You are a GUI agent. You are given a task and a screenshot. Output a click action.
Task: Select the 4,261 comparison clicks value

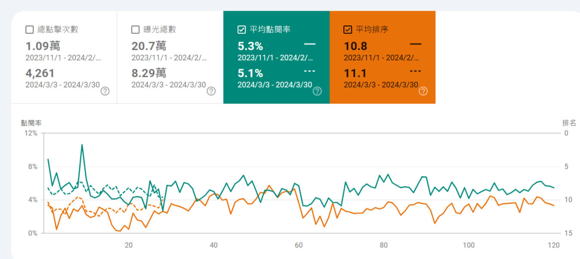point(40,73)
